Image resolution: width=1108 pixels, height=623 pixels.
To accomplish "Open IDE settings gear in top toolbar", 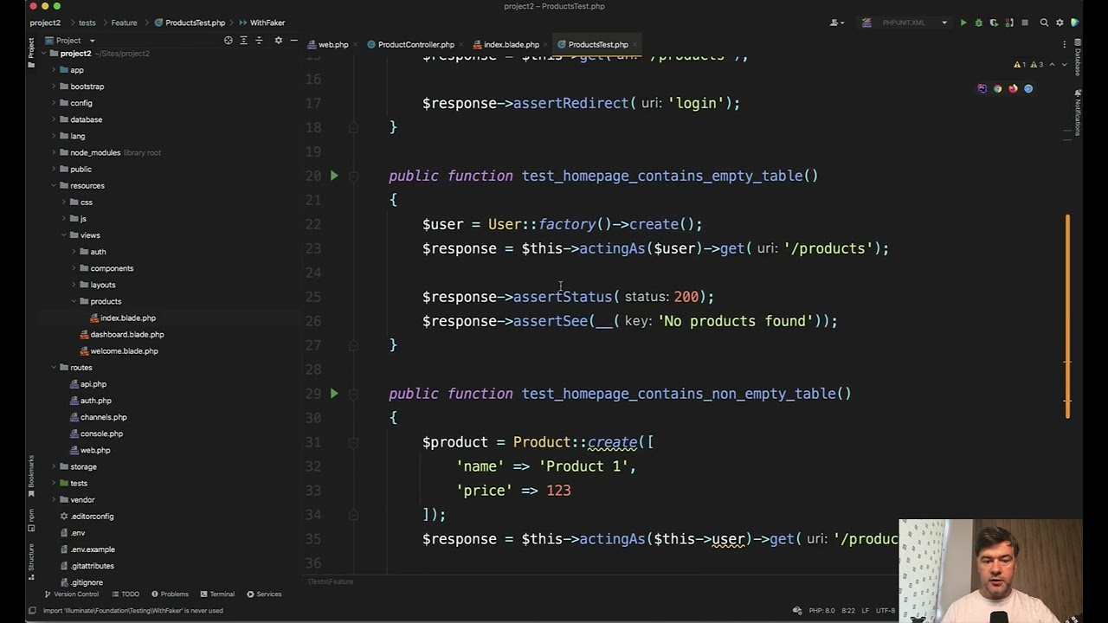I will tap(1060, 22).
